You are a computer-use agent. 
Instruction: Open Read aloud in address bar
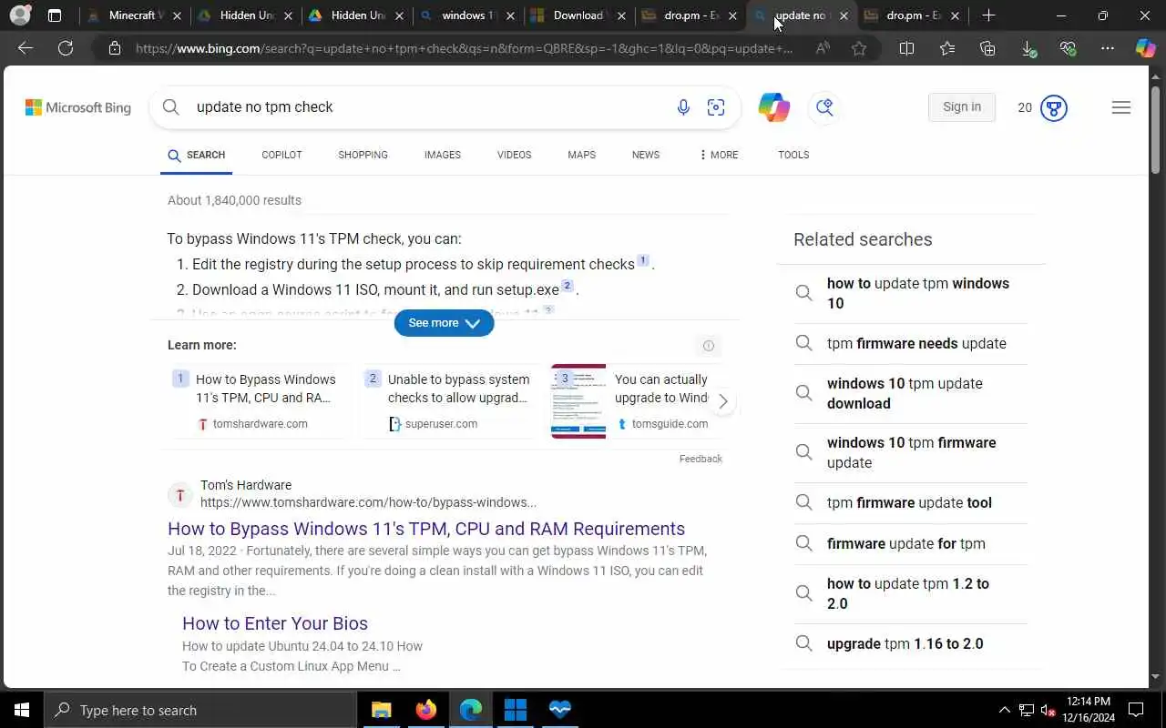[x=823, y=48]
